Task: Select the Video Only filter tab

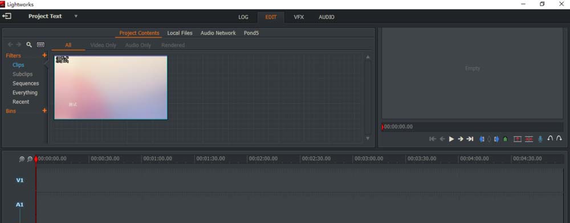Action: pos(103,46)
